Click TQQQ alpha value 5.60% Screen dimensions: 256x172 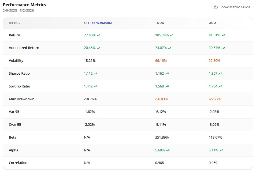point(160,150)
